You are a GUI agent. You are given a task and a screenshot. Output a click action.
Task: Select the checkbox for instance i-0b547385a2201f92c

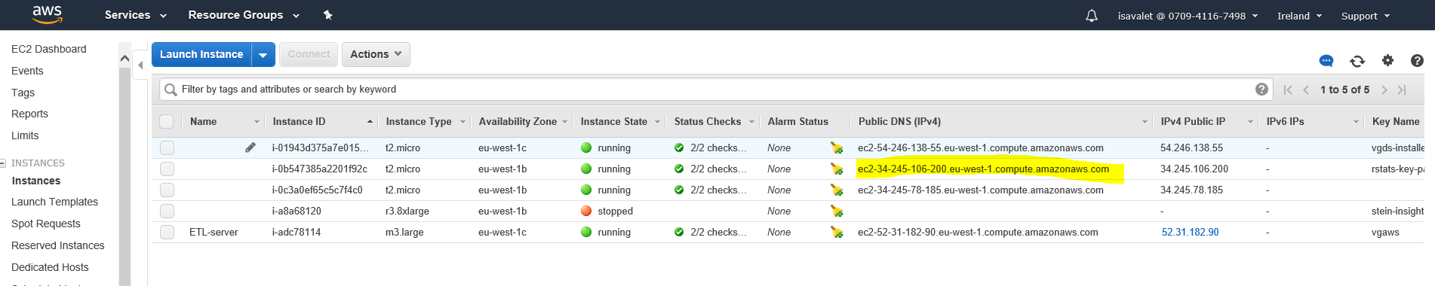click(167, 169)
